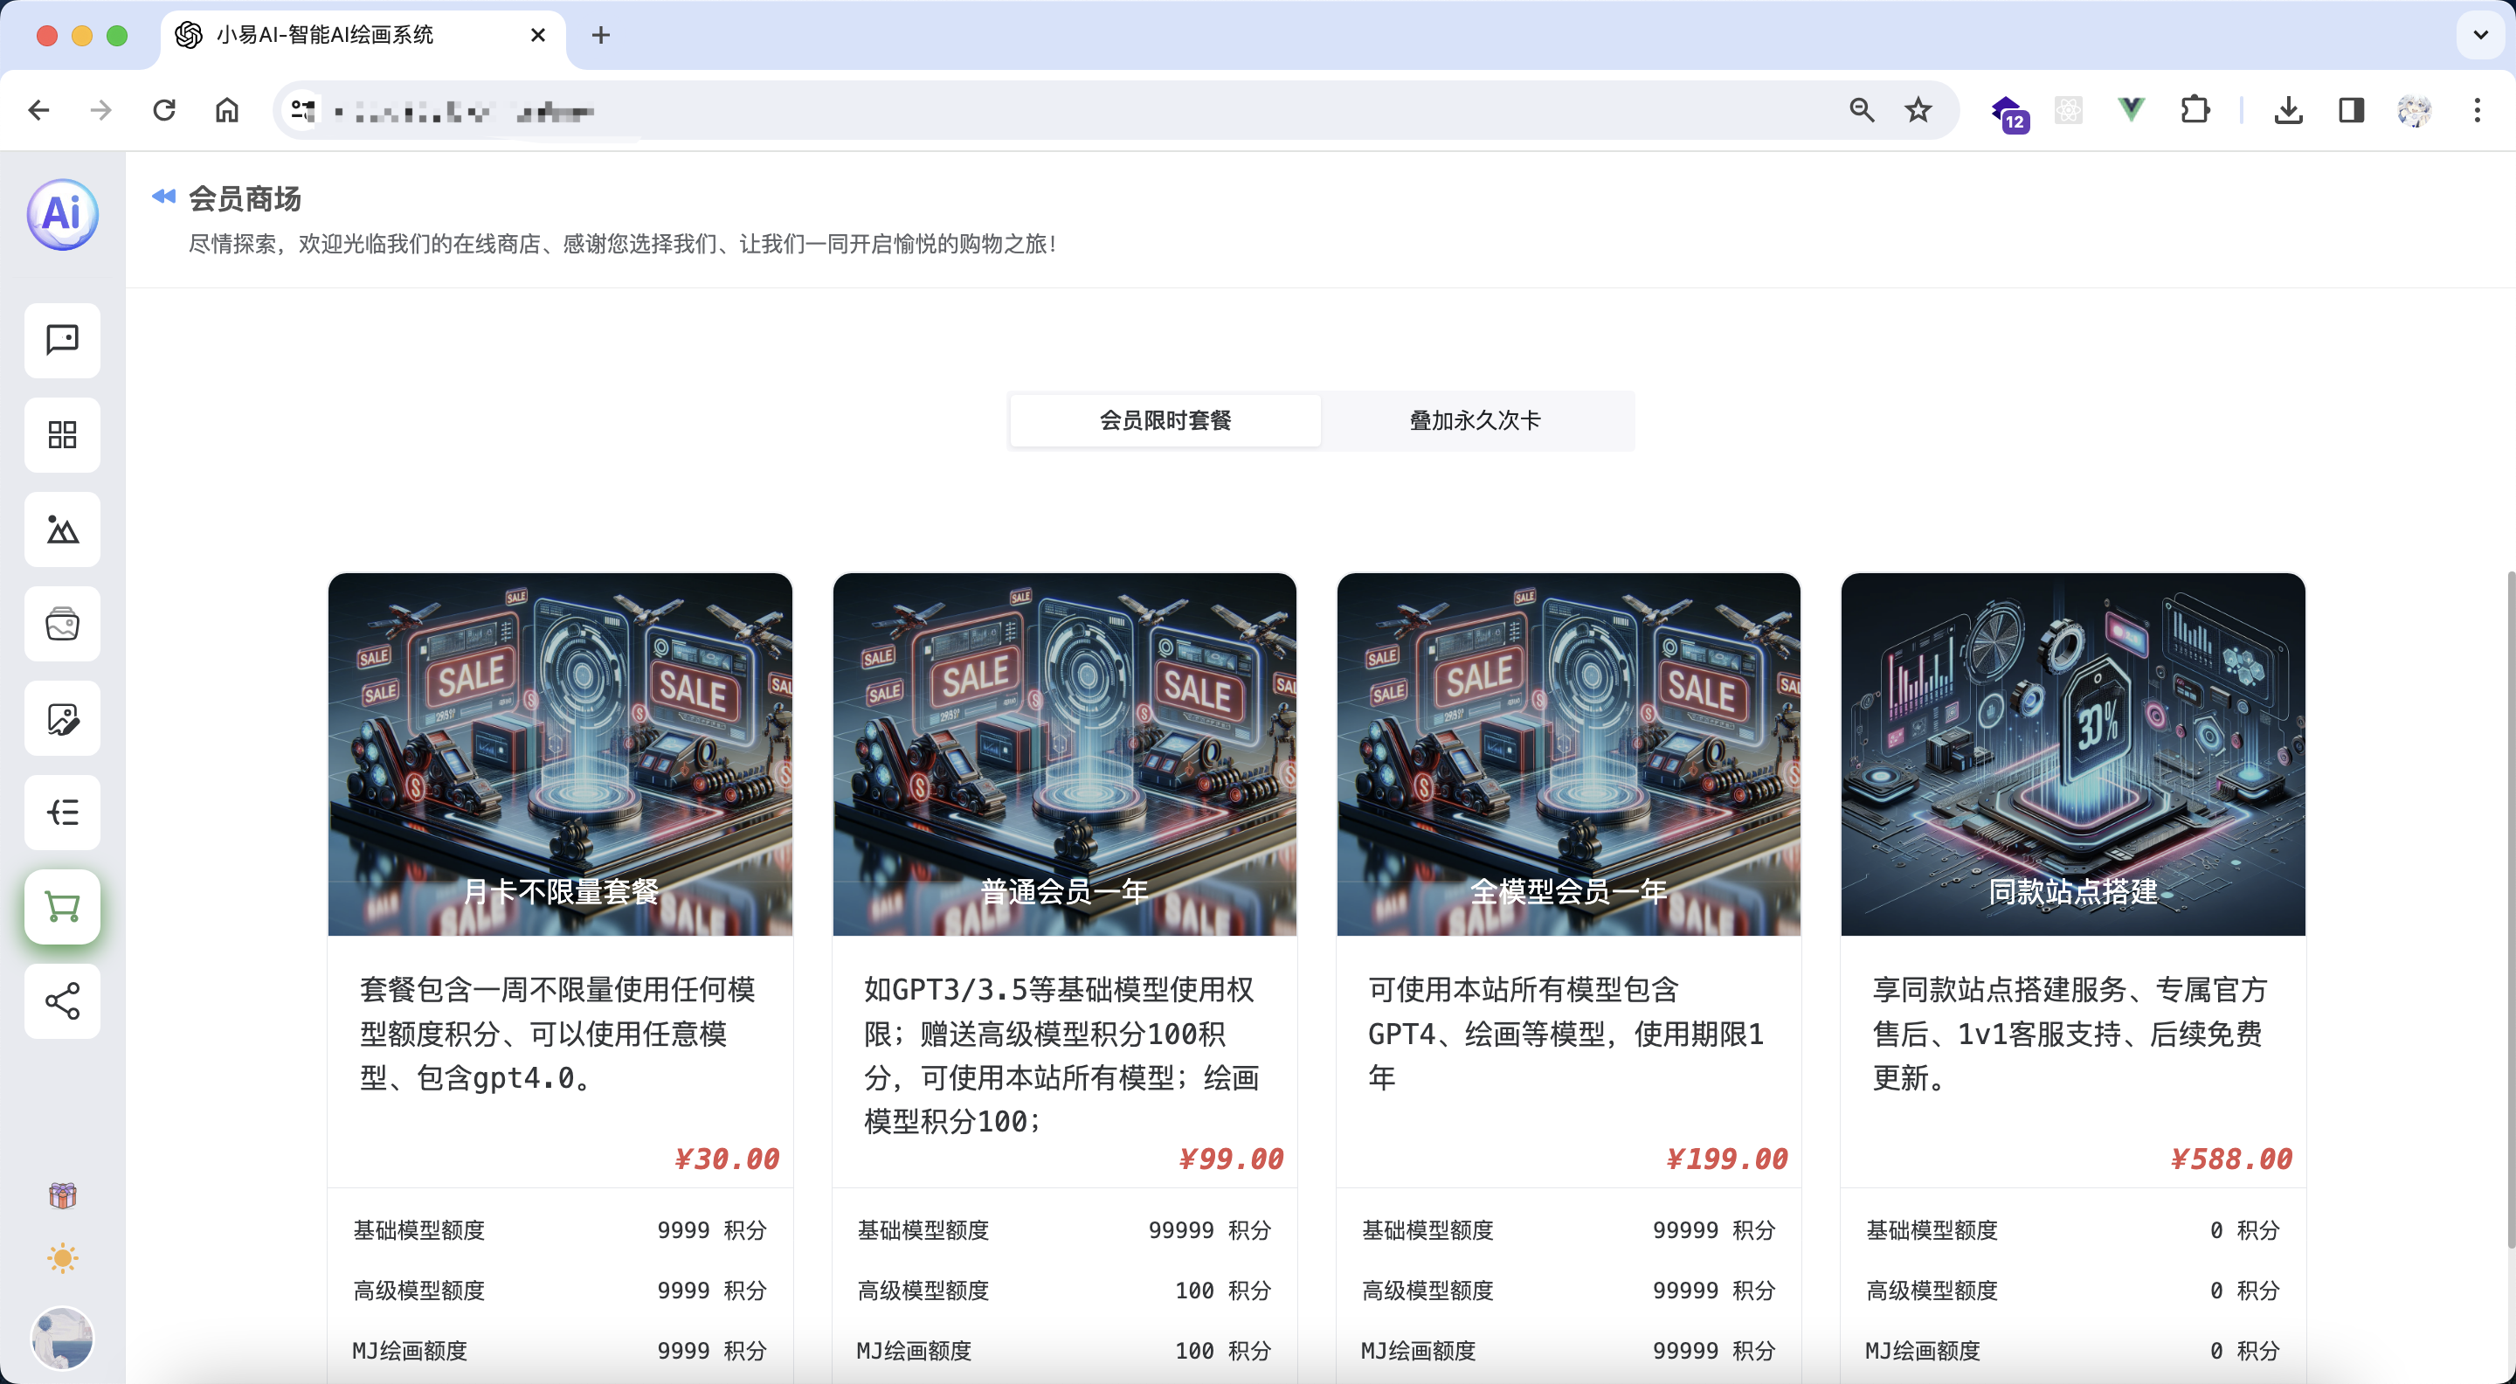Click the ¥30.00 price

tap(727, 1159)
